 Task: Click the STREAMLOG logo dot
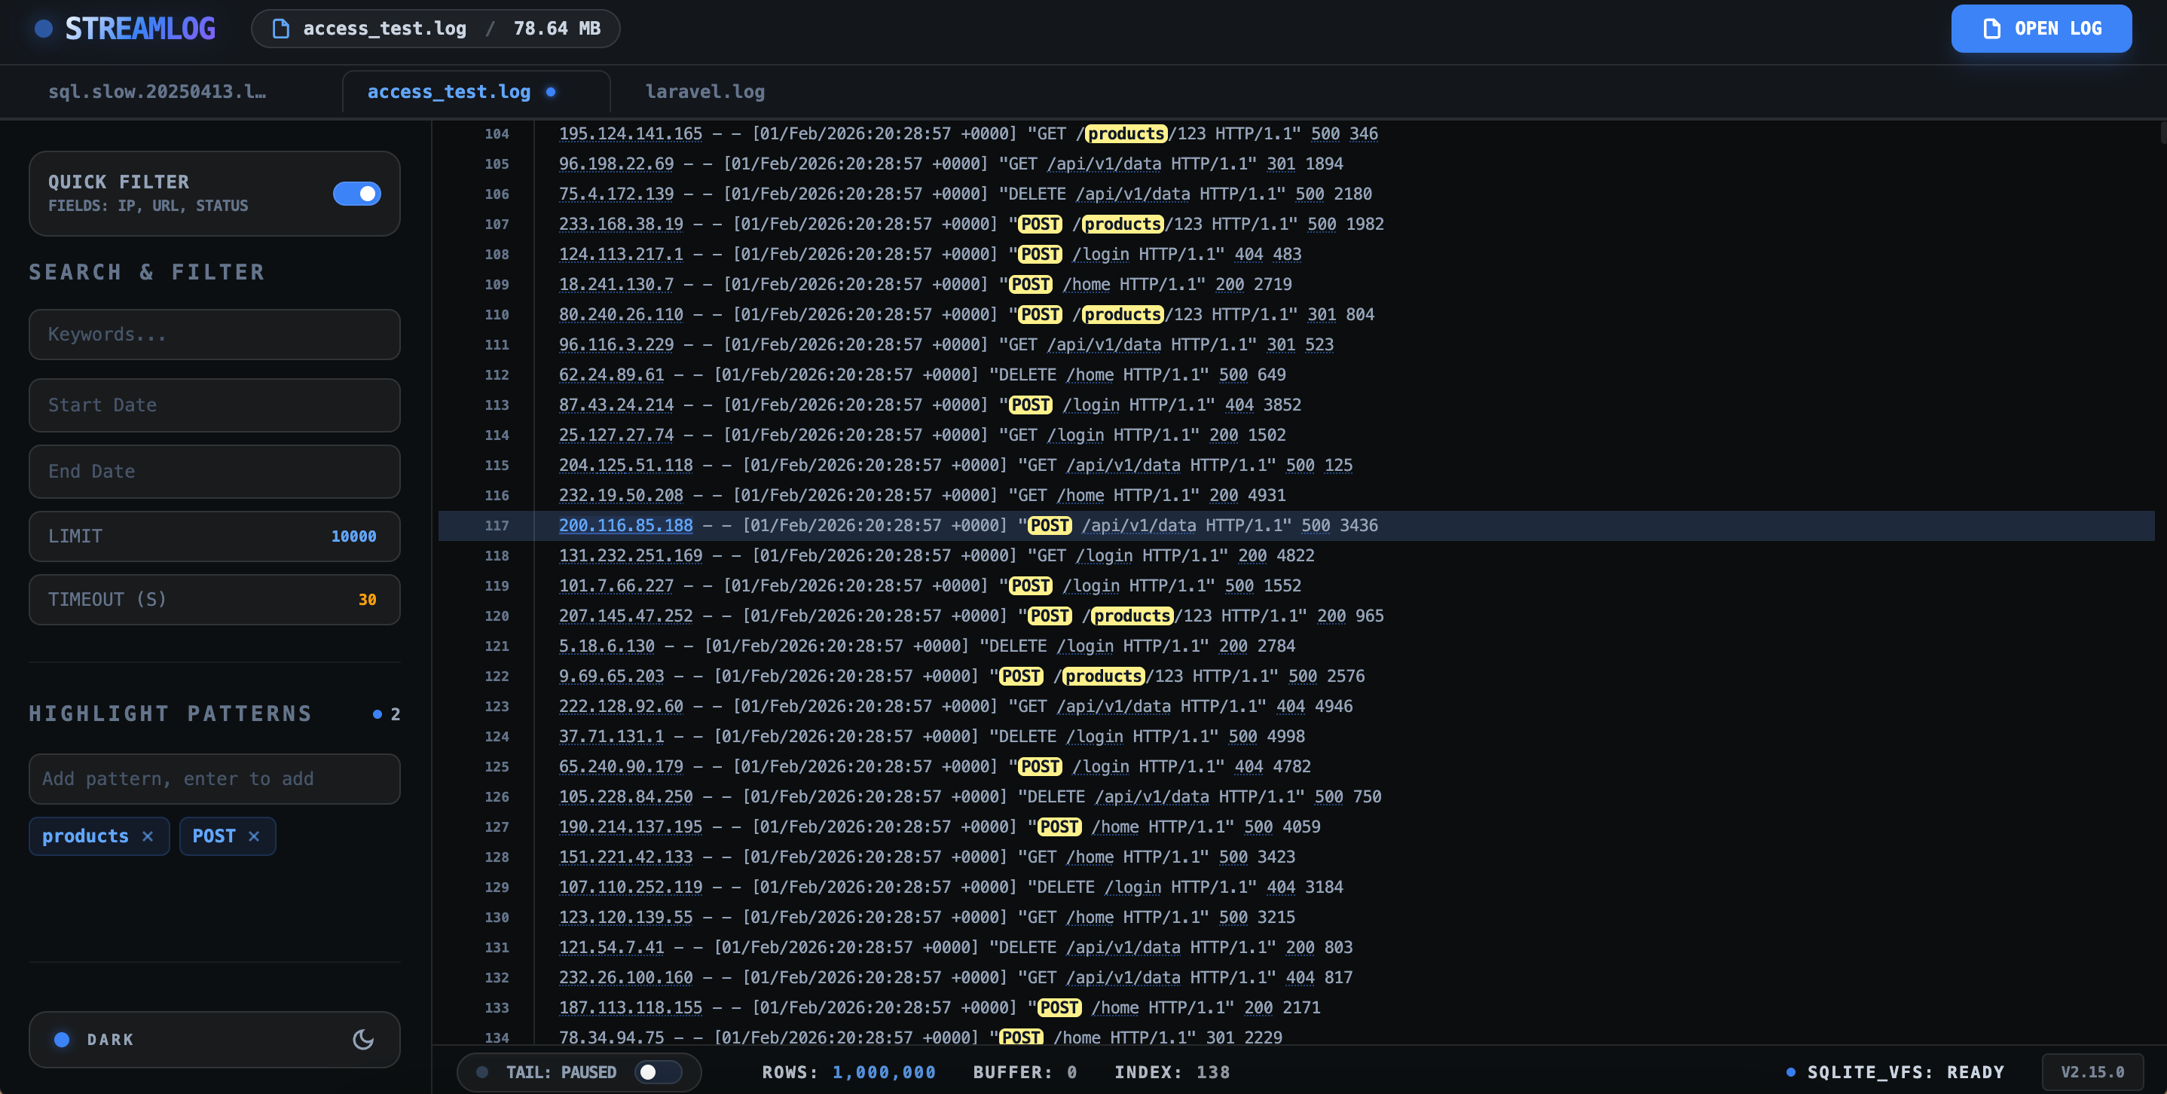click(43, 28)
